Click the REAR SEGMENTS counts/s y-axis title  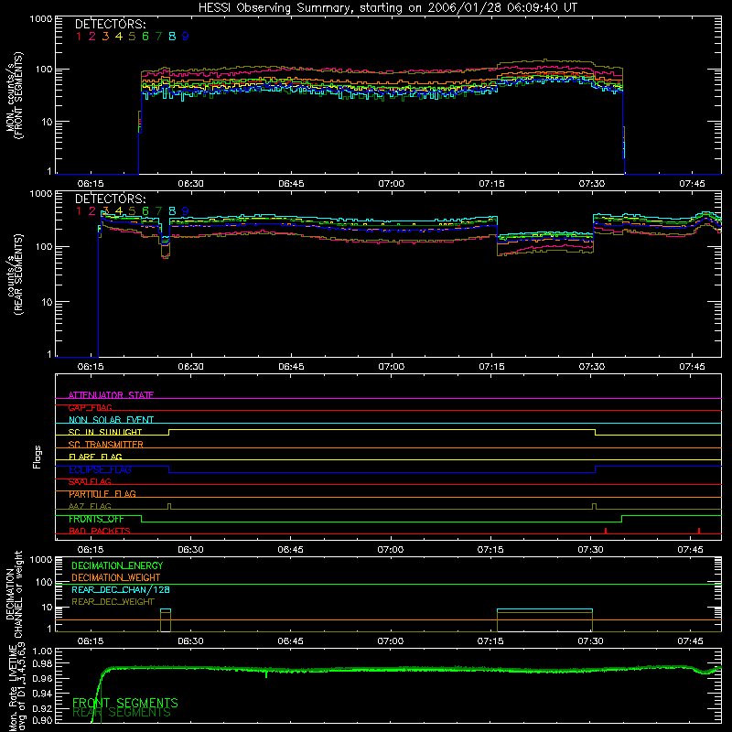[14, 274]
